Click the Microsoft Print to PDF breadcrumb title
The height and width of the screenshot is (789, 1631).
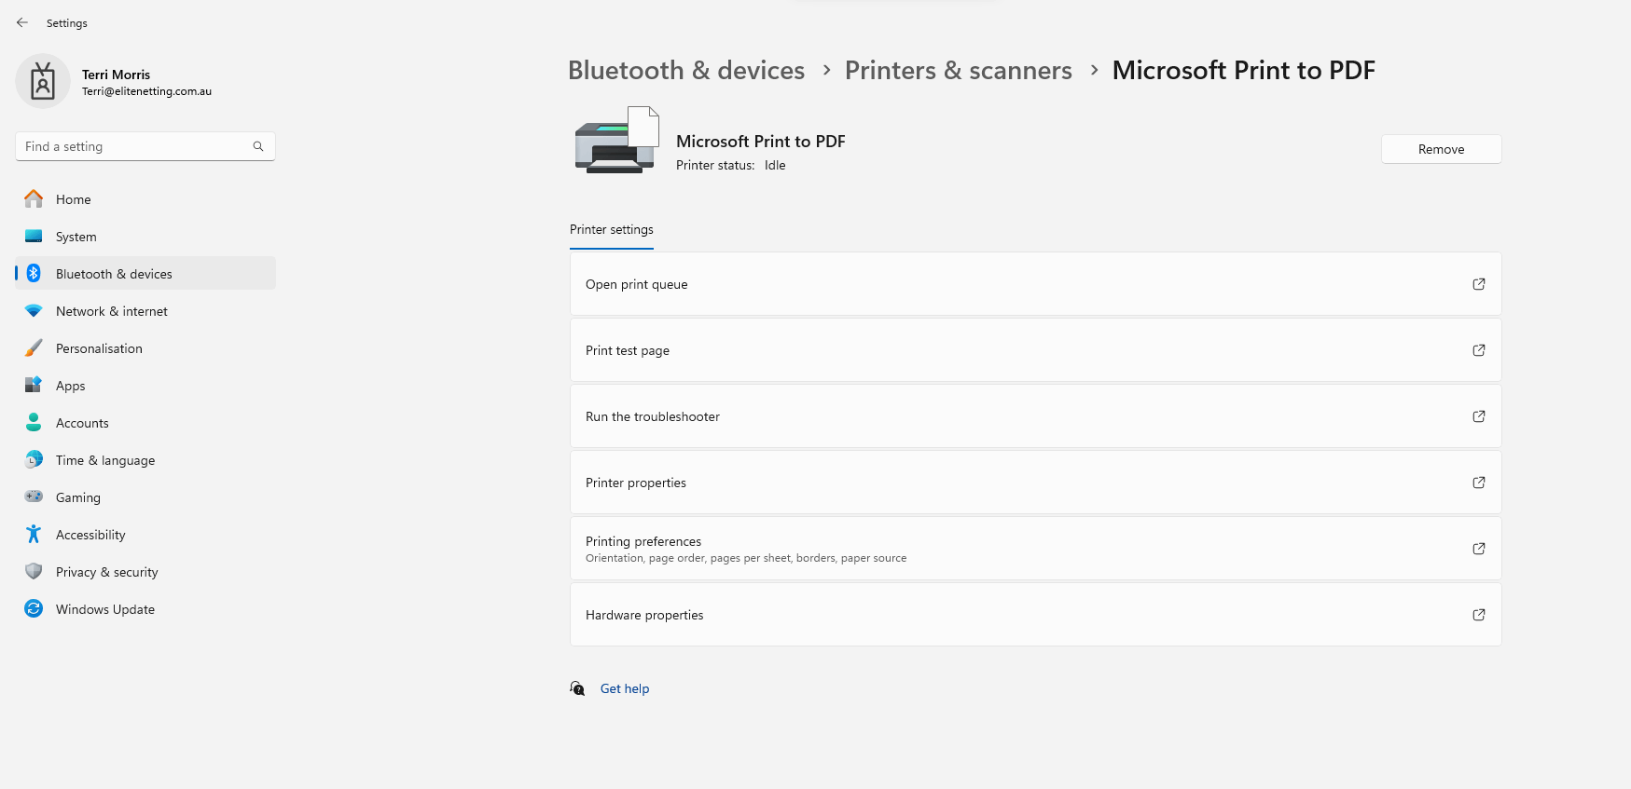tap(1244, 70)
